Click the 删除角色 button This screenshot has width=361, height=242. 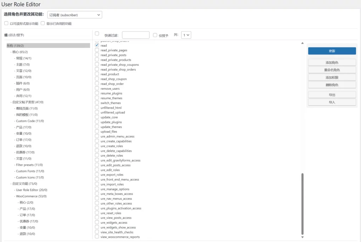[332, 85]
